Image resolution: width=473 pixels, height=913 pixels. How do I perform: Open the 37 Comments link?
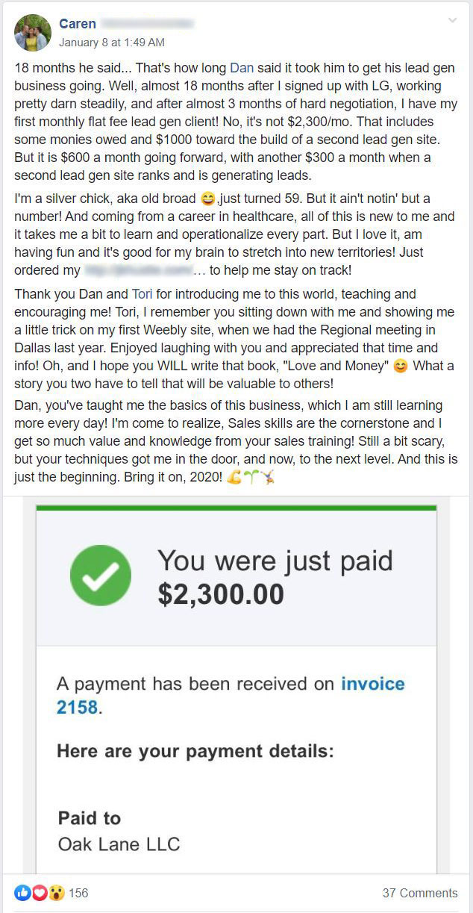(420, 893)
